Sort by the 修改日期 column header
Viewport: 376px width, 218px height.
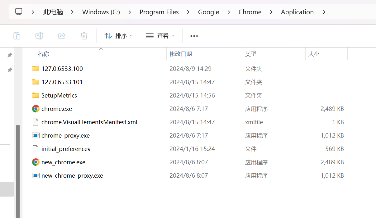[x=181, y=54]
